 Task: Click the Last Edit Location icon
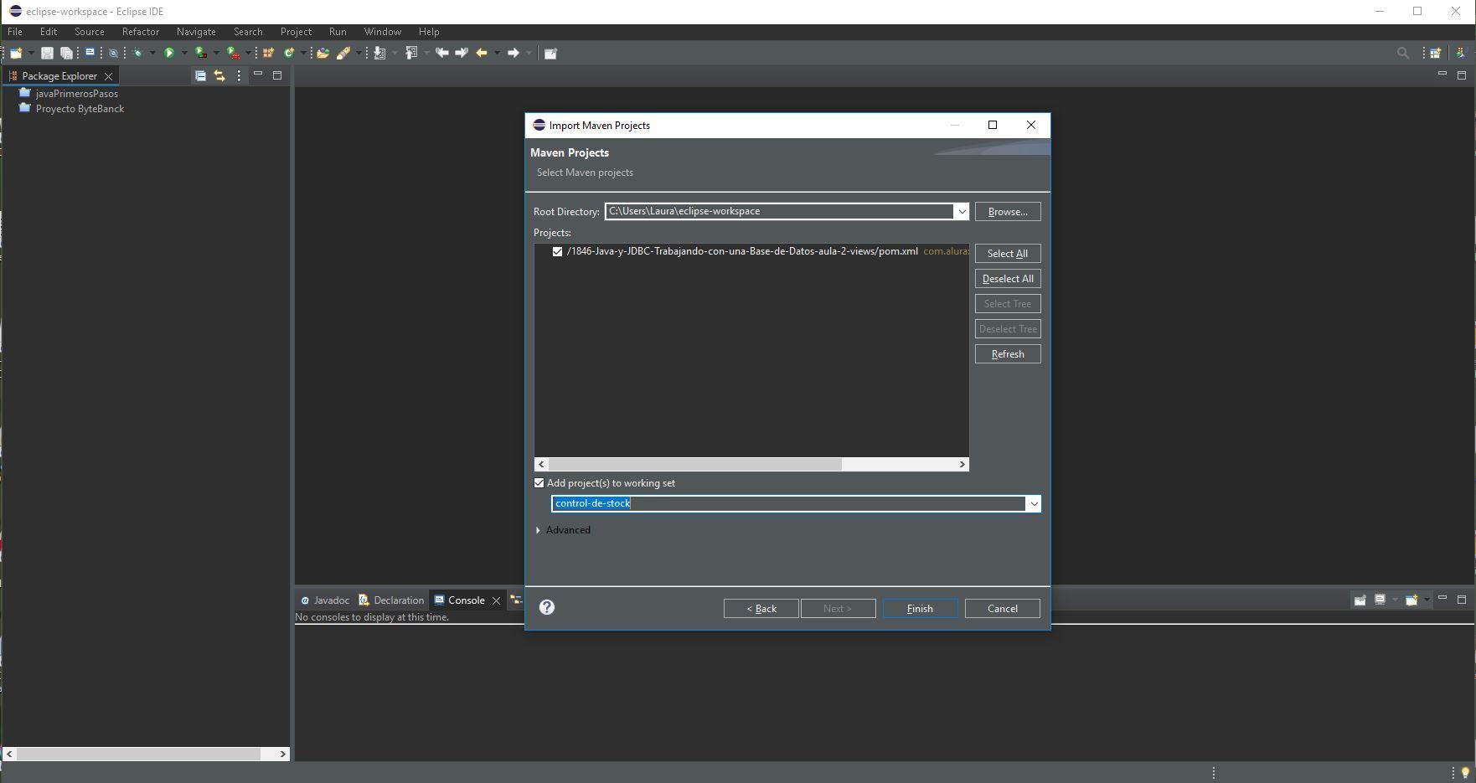[441, 53]
